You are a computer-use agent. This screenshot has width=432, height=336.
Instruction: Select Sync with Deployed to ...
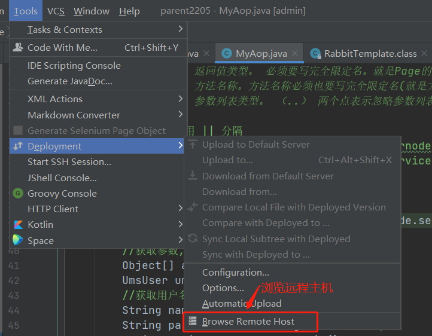click(293, 255)
